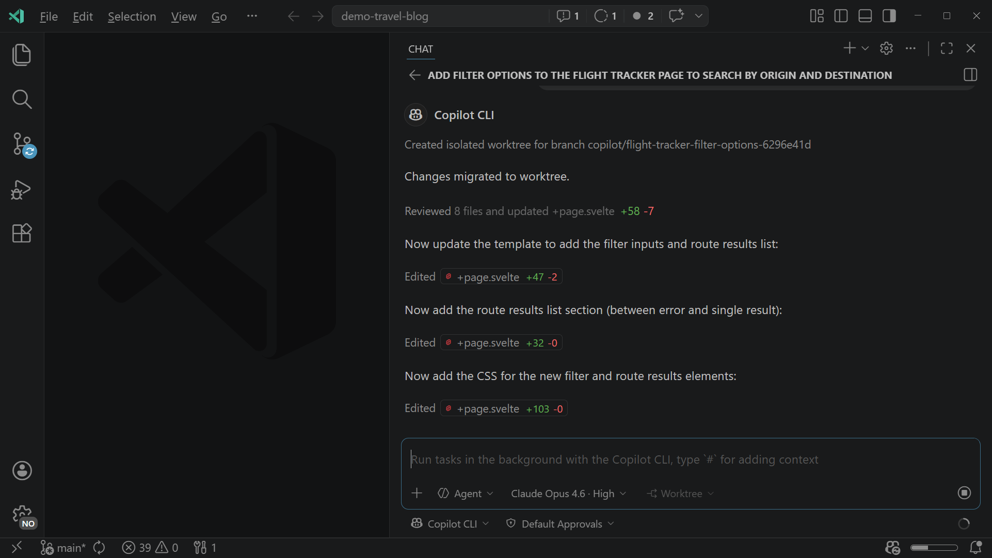
Task: Open the Worktree dropdown
Action: 680,493
